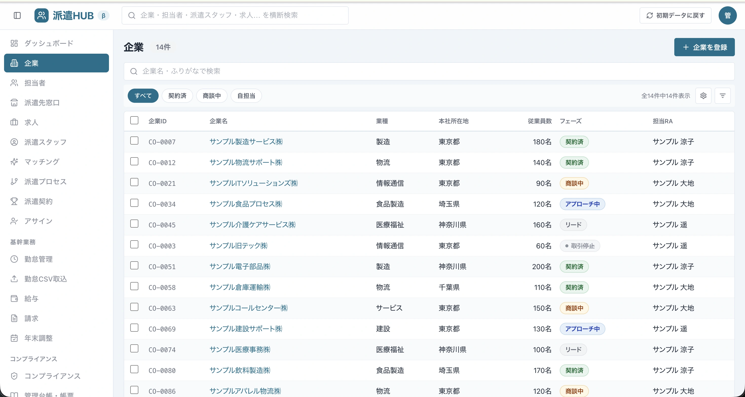Open 給与 in the sidebar
Screen dimensions: 745x397
57,299
